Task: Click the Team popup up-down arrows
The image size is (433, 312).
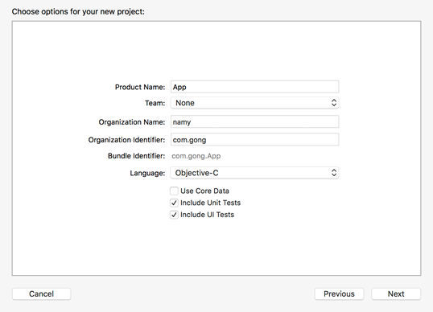Action: [x=334, y=103]
